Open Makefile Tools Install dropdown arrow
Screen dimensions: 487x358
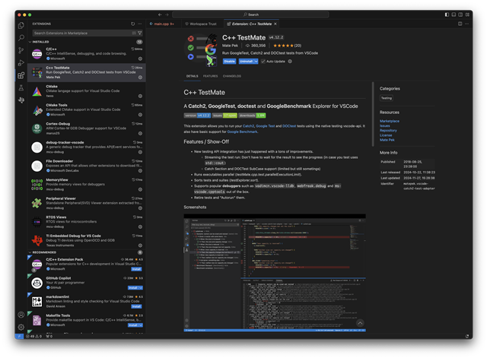(x=141, y=325)
